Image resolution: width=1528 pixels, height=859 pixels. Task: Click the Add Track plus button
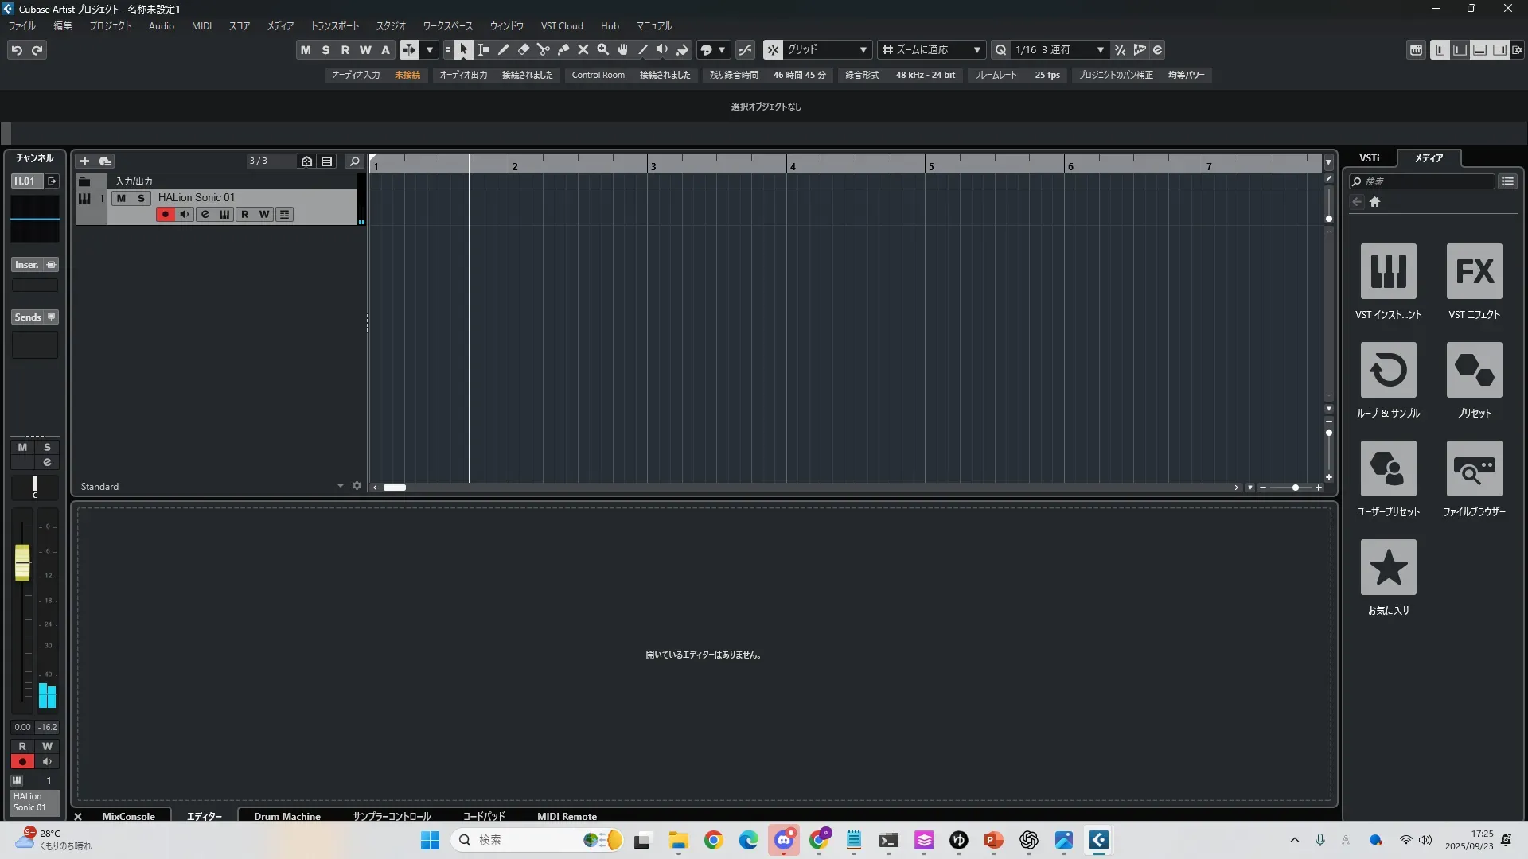pos(84,161)
